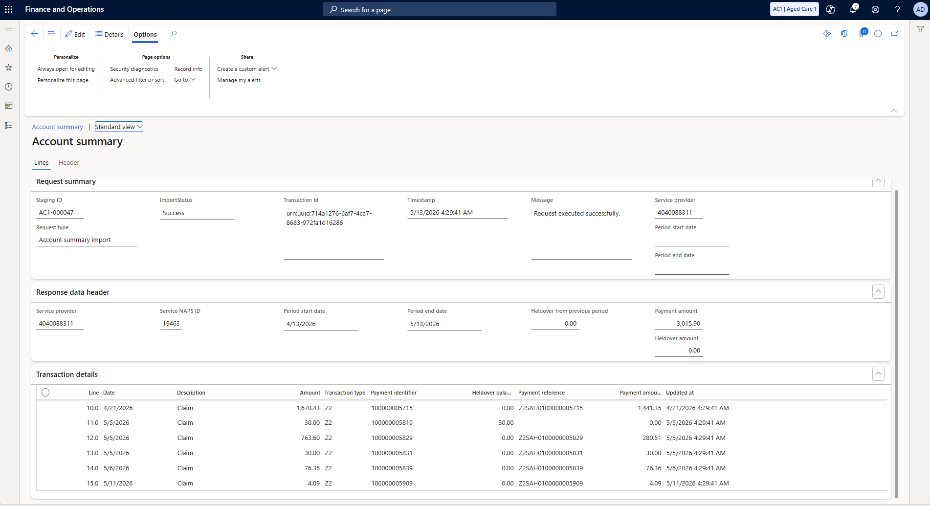930x506 pixels.
Task: Click Personalize this page
Action: tap(63, 80)
